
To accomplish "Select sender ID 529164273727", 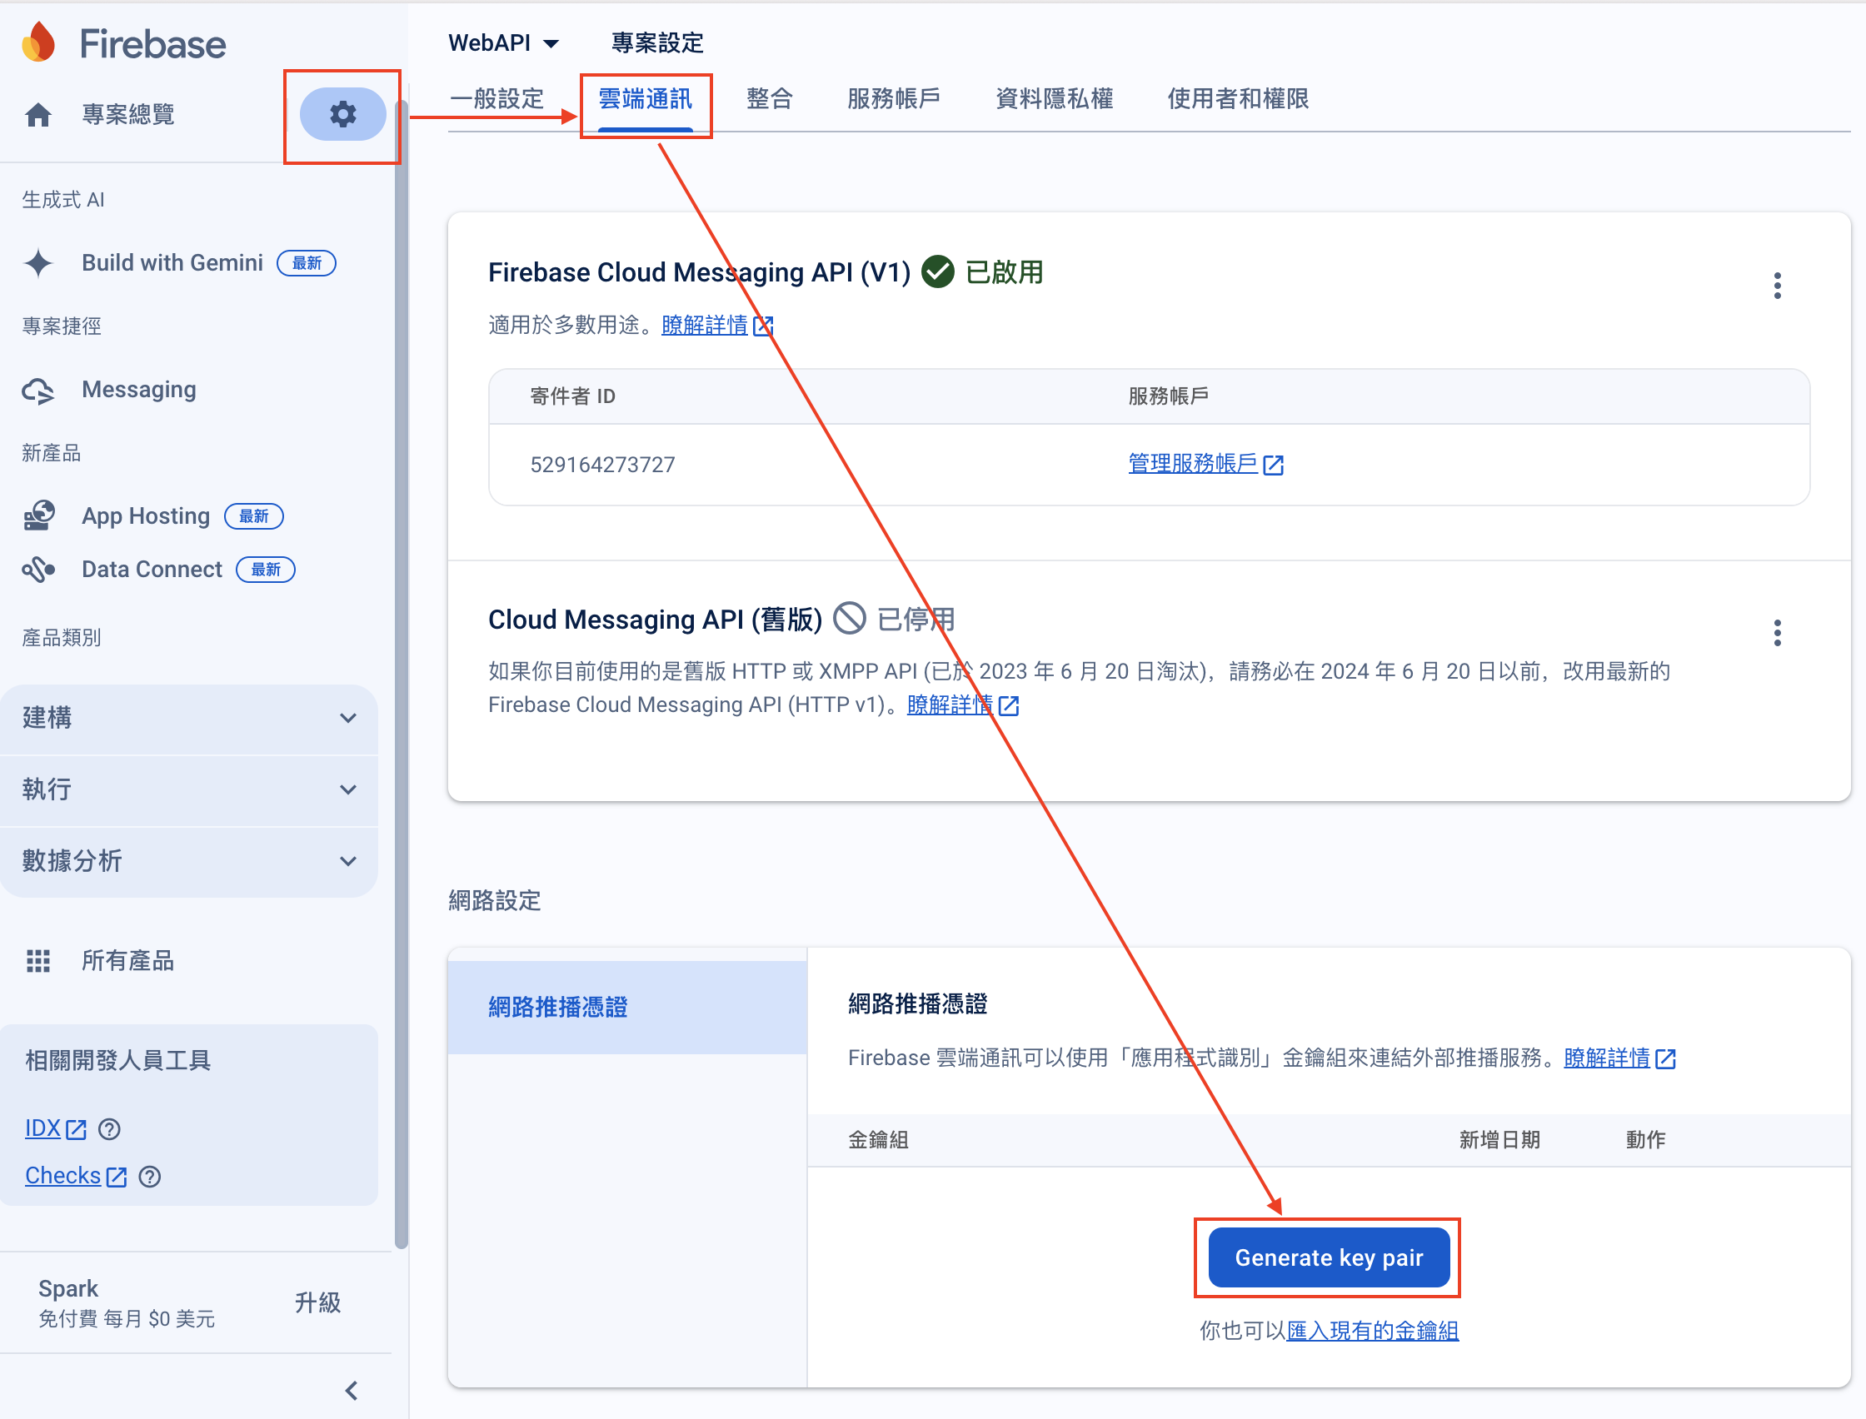I will click(602, 465).
